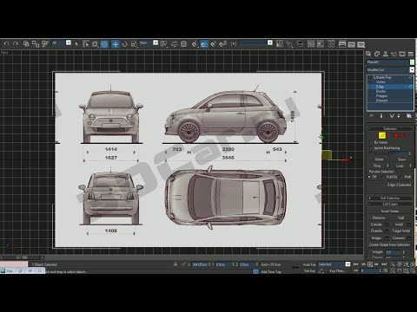
Task: Click the Remove button
Action: (x=379, y=218)
